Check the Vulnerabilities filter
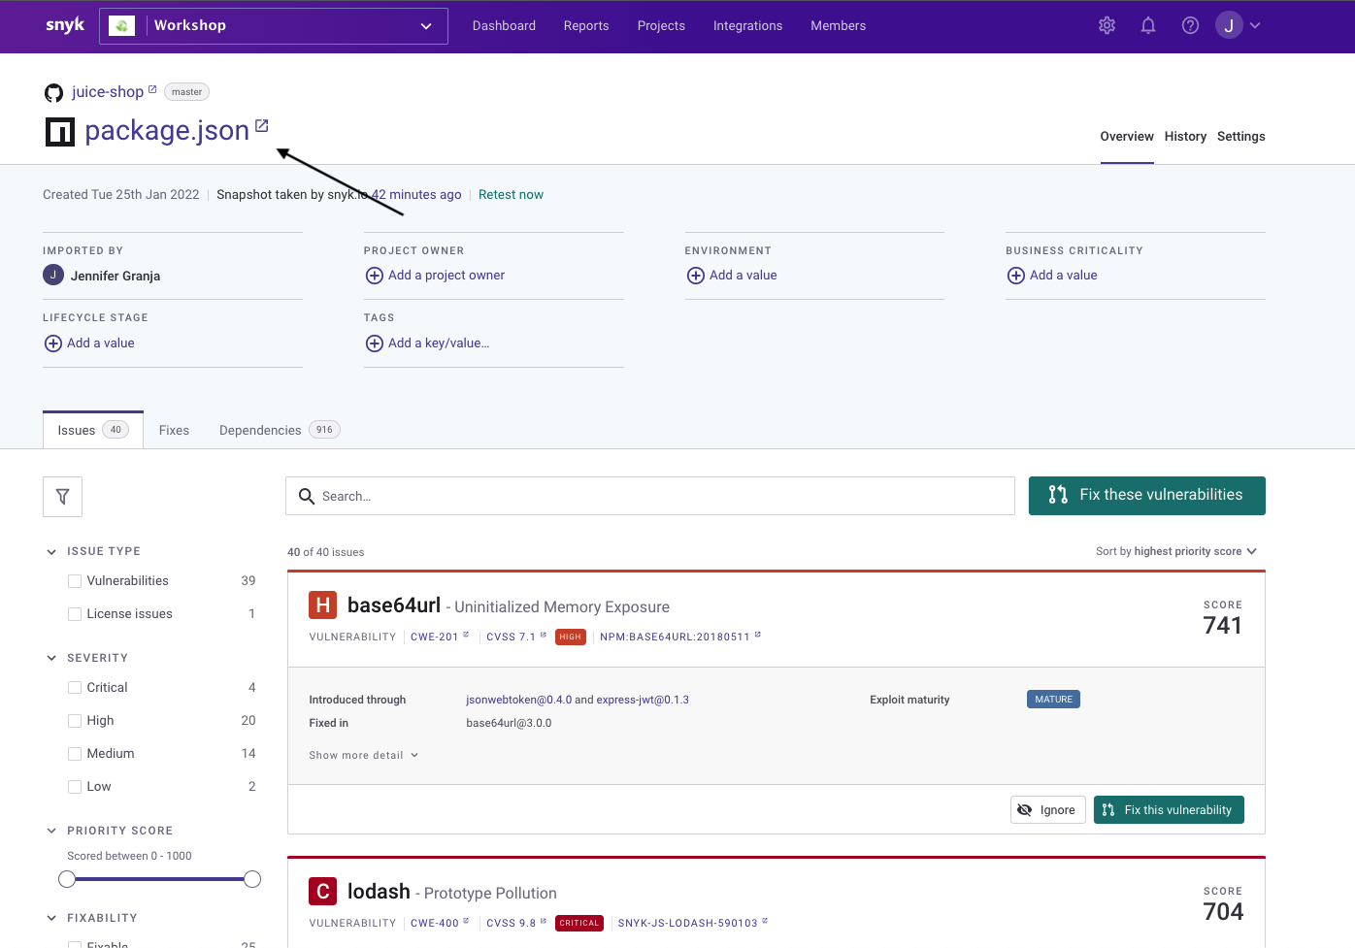Screen dimensions: 1355x948 click(x=75, y=581)
